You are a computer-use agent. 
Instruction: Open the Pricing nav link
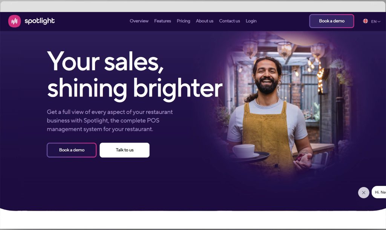[184, 21]
